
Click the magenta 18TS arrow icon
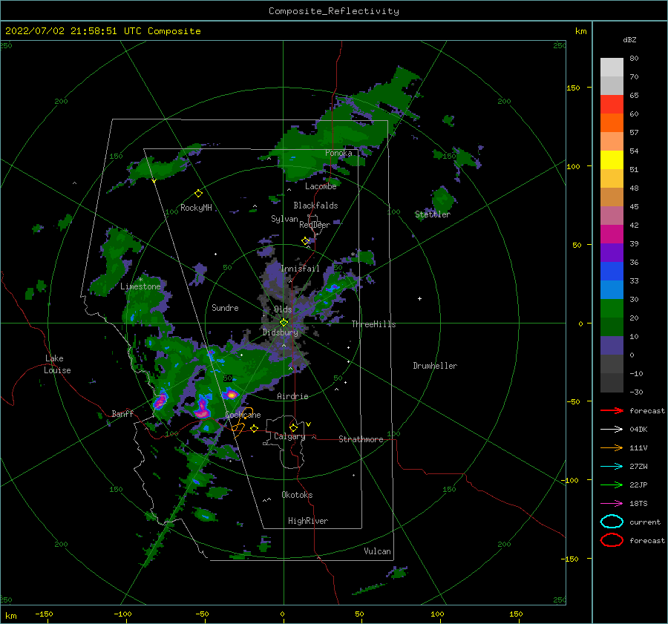point(612,504)
